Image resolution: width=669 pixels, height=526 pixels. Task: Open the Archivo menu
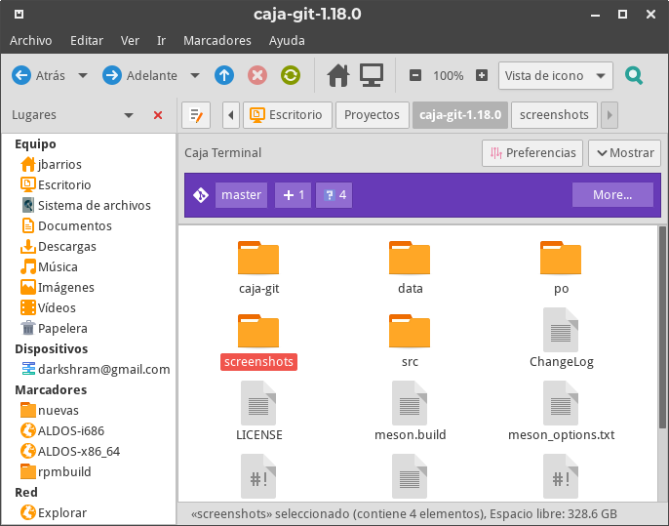tap(31, 41)
